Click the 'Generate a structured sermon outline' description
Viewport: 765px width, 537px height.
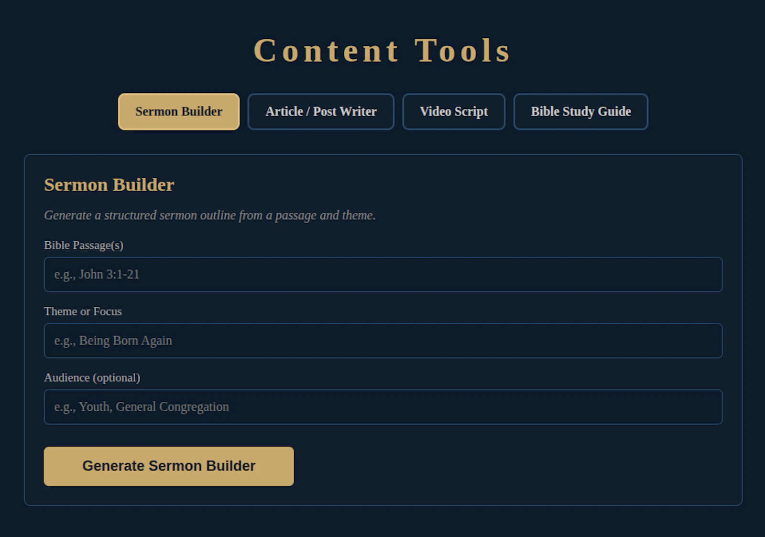coord(210,215)
